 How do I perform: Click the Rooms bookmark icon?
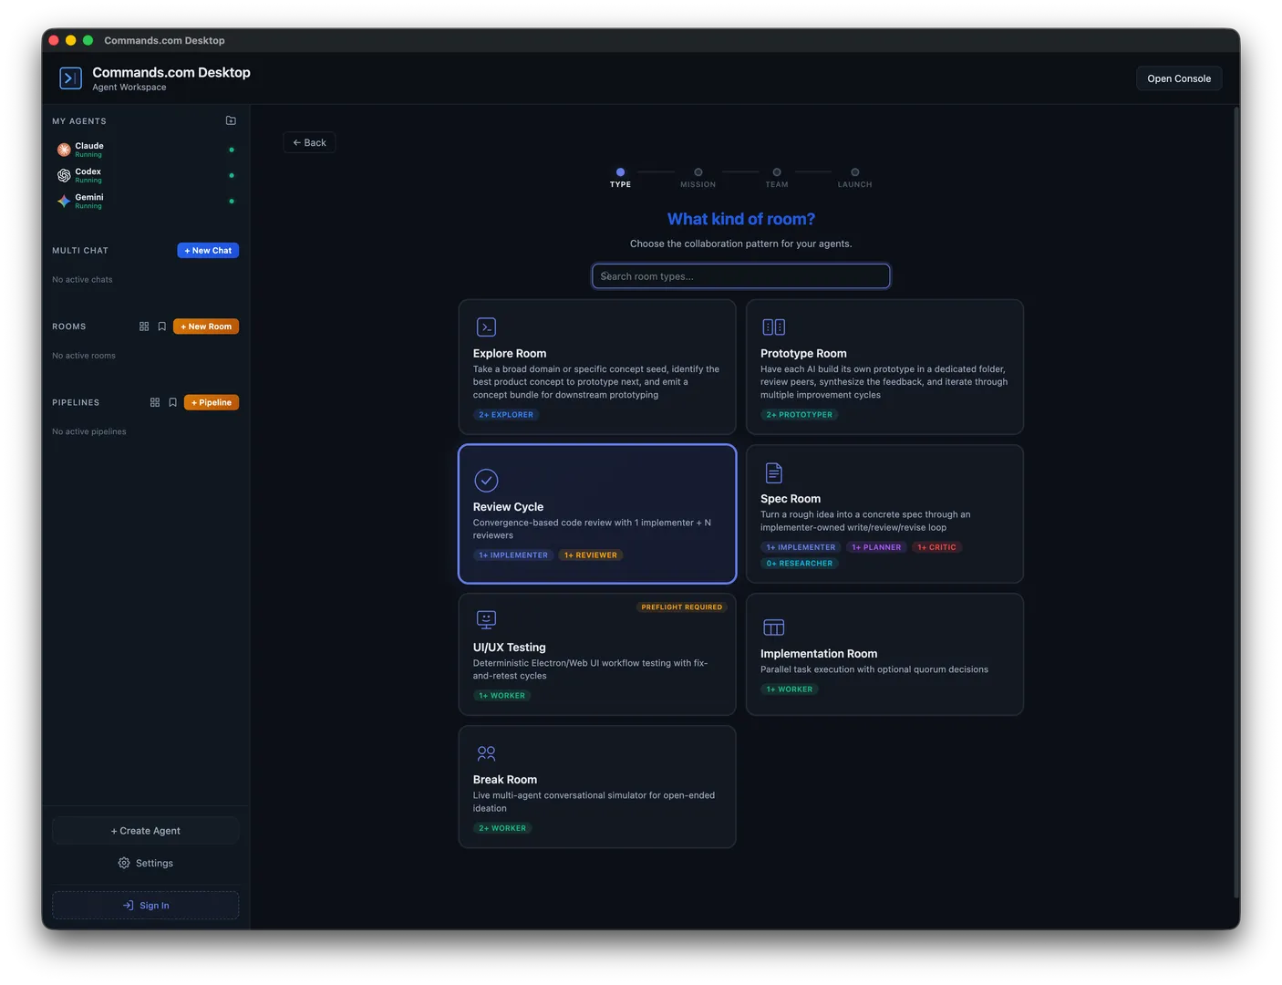(162, 327)
